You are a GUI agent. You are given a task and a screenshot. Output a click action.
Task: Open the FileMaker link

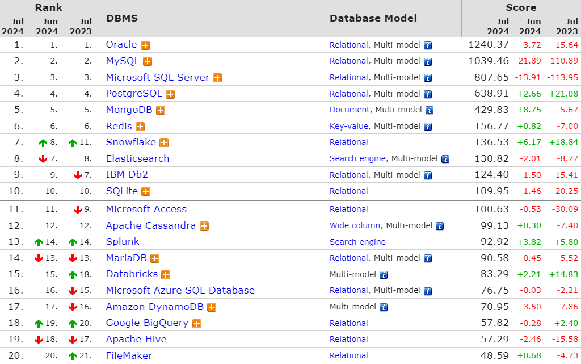pyautogui.click(x=129, y=356)
